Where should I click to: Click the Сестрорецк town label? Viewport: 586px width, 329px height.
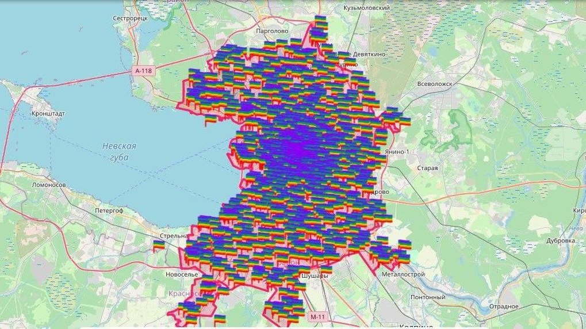(x=130, y=18)
